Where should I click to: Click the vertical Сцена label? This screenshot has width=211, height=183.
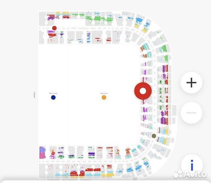[x=34, y=95]
